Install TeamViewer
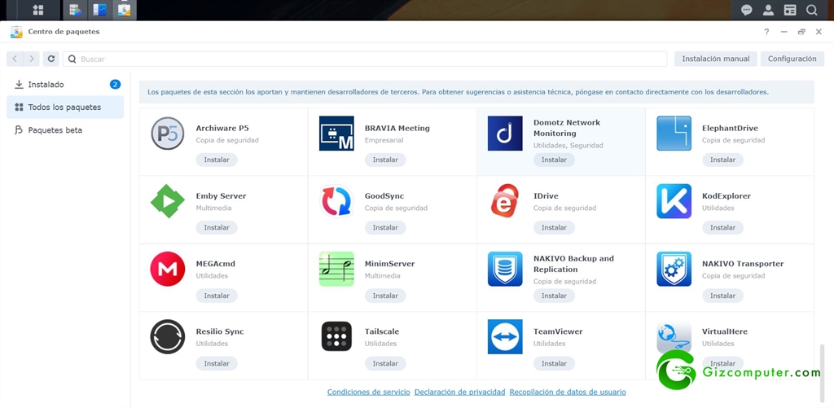834x408 pixels. click(x=554, y=363)
